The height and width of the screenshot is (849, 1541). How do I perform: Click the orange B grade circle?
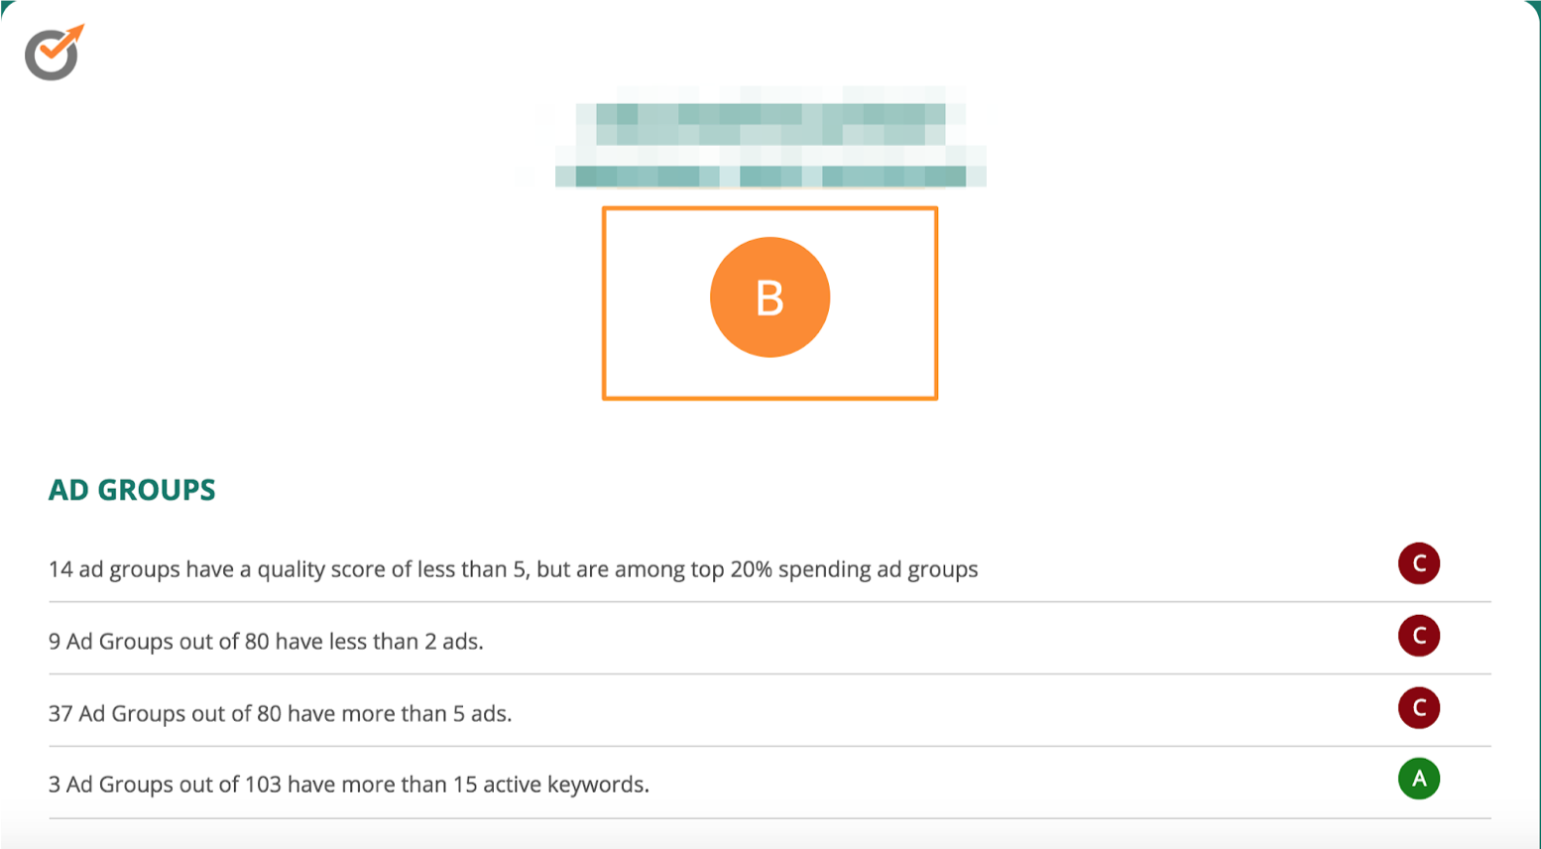click(770, 298)
